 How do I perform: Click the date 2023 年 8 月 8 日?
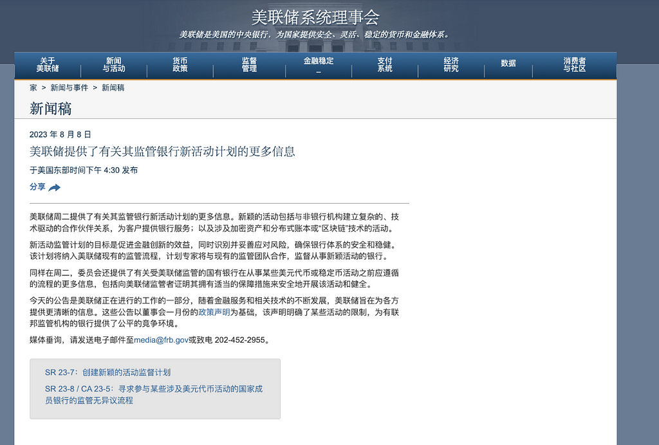tap(60, 134)
